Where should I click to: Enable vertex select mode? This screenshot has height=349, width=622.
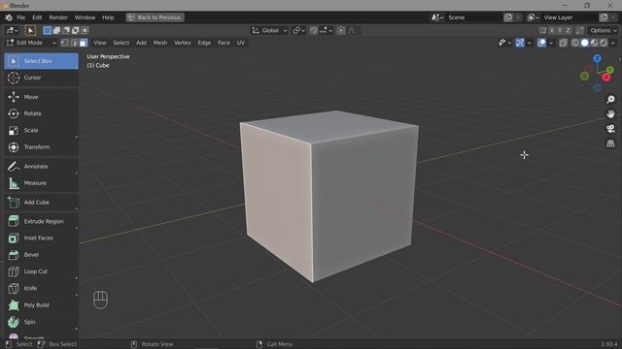(65, 43)
